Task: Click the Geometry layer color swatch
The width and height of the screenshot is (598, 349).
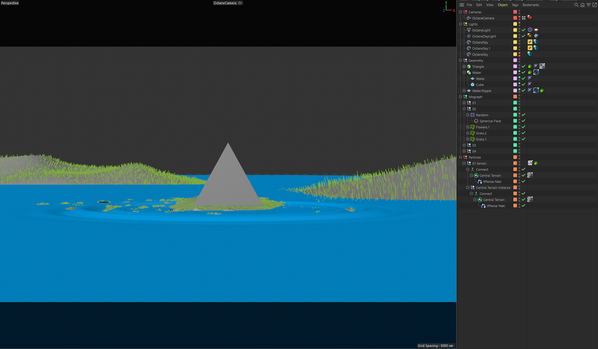Action: pos(515,60)
